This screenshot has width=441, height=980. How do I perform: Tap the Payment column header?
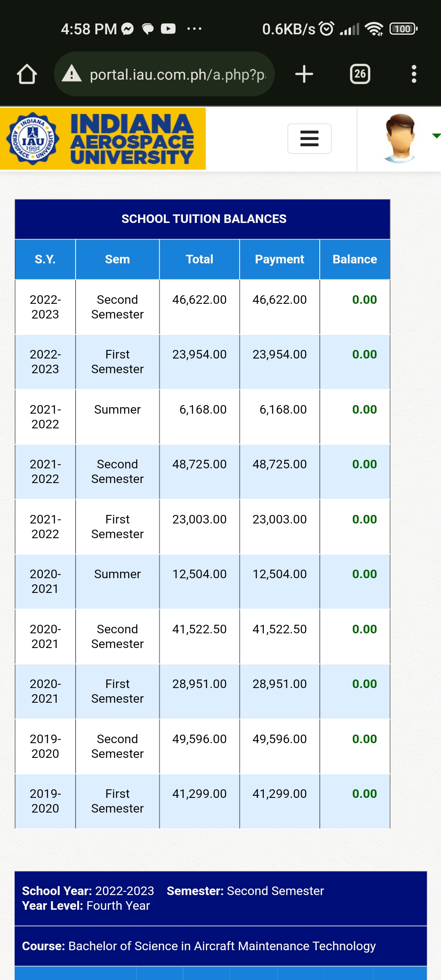(x=279, y=259)
